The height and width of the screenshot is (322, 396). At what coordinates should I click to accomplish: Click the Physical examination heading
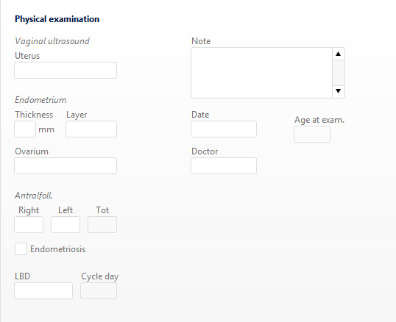tap(57, 19)
